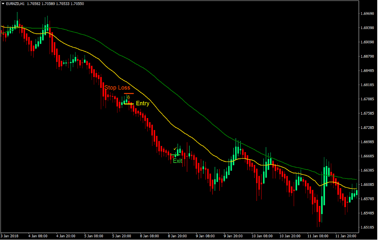Select the Entry text label
Image resolution: width=378 pixels, height=240 pixels.
point(142,103)
